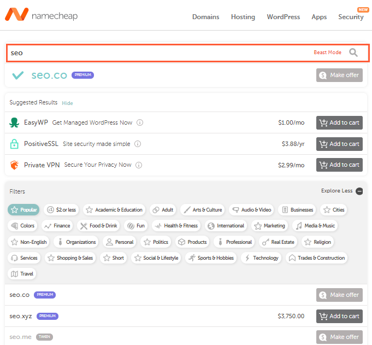Click info icon next to EasyWP
The height and width of the screenshot is (345, 372).
[x=140, y=122]
